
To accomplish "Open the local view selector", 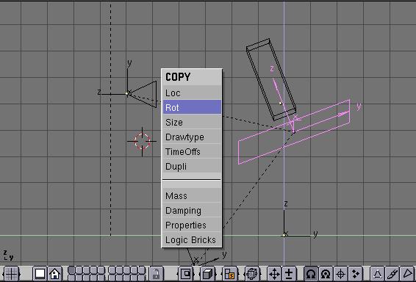I will tap(186, 274).
